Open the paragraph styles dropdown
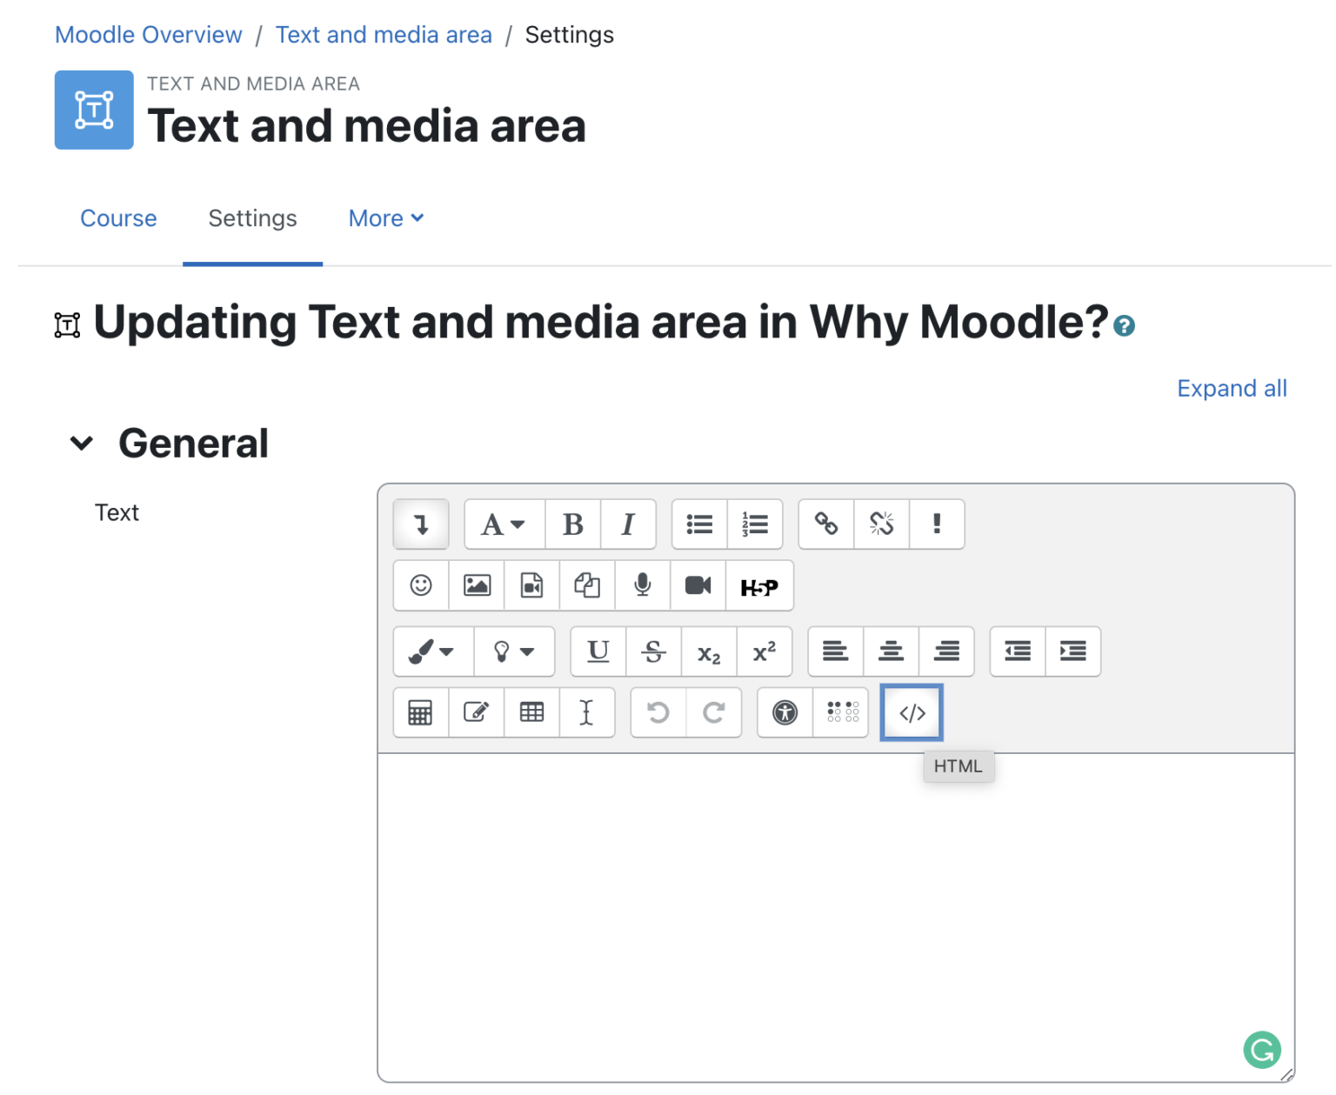1336x1095 pixels. click(x=503, y=524)
